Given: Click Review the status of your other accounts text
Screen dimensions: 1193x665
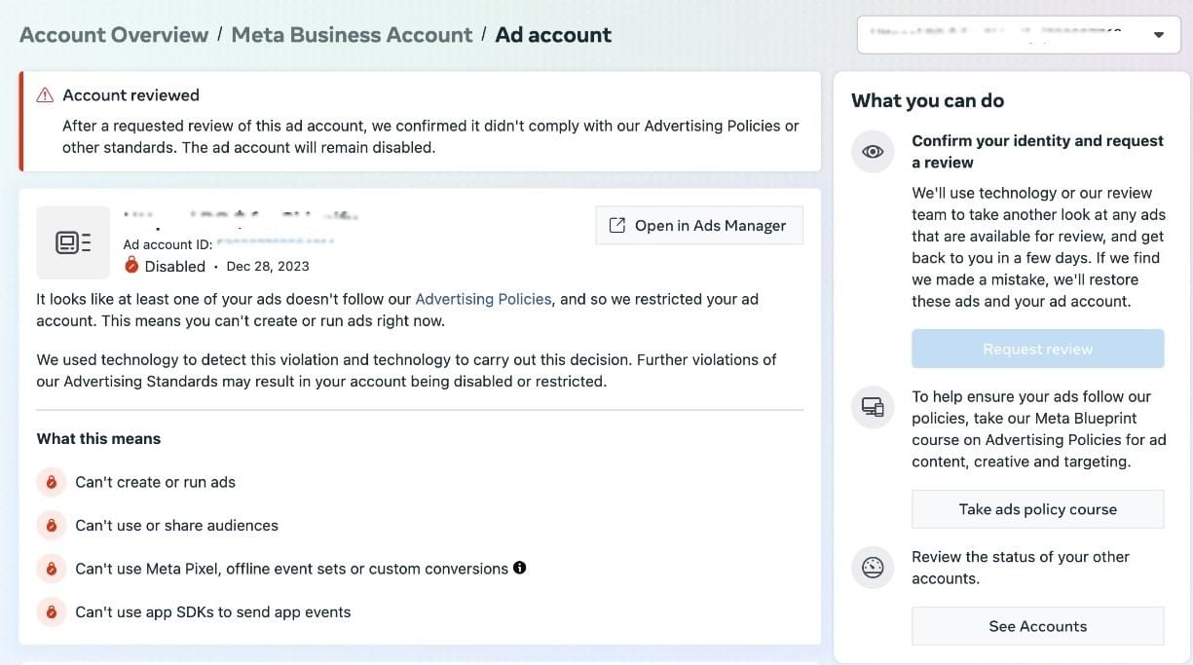Looking at the screenshot, I should (1021, 568).
